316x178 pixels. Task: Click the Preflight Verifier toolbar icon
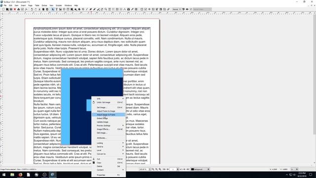tap(22, 9)
